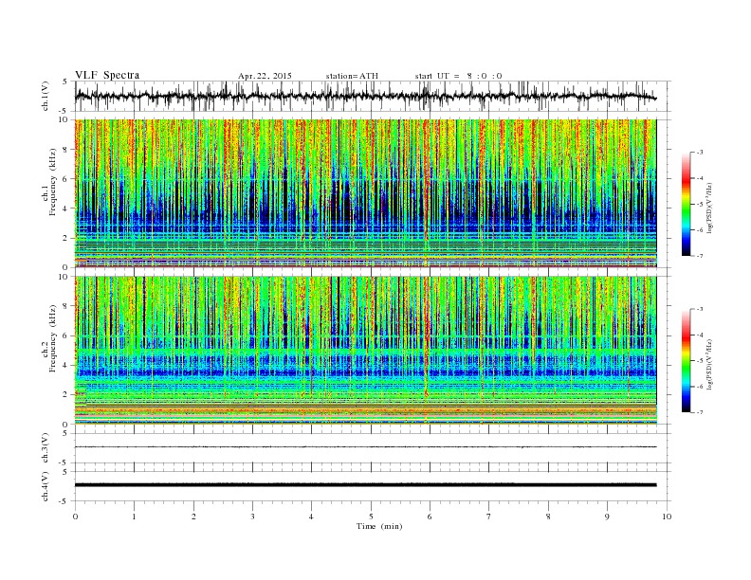The width and height of the screenshot is (751, 580).
Task: Click the time axis tick label "9"
Action: (607, 517)
